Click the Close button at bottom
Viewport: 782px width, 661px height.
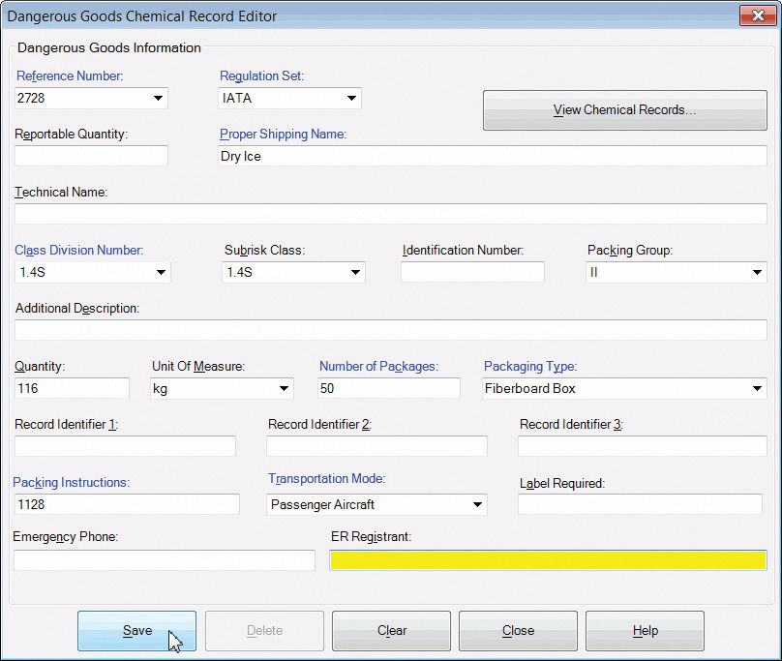tap(518, 631)
